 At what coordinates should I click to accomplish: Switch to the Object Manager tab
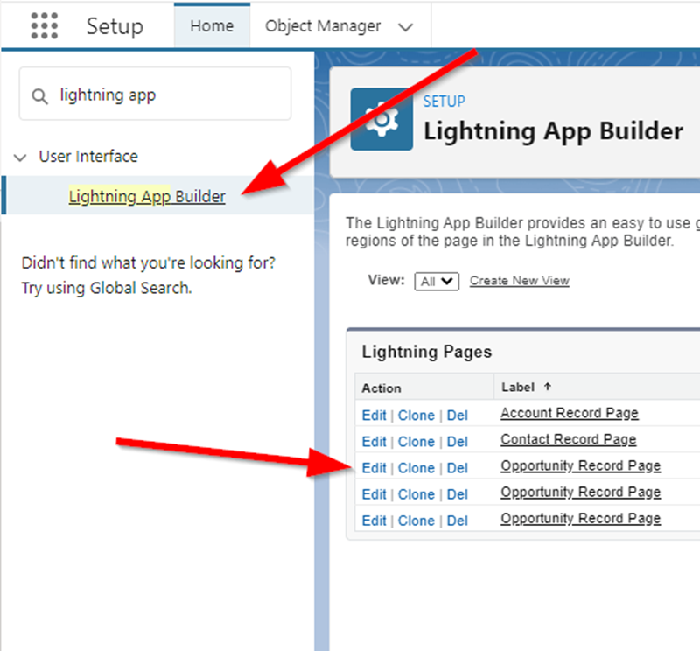tap(323, 26)
